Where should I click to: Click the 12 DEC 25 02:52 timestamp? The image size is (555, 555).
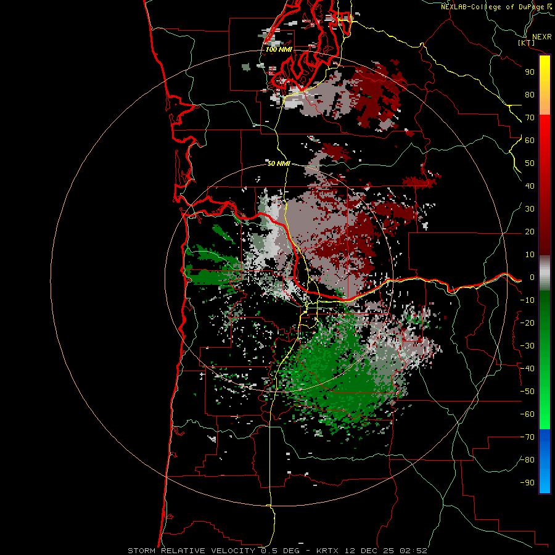pos(385,551)
